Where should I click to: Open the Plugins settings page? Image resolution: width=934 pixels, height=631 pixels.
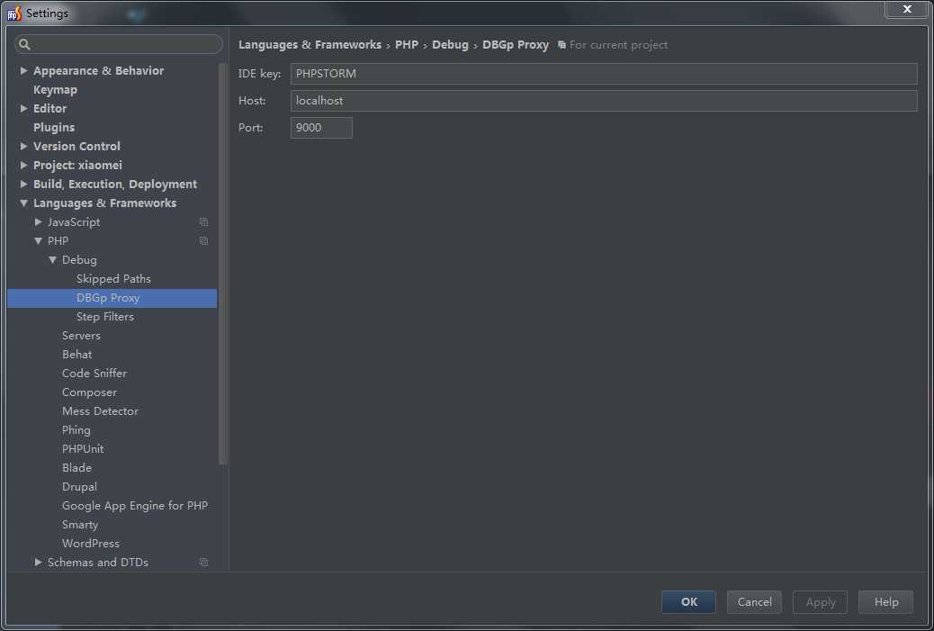(x=54, y=128)
